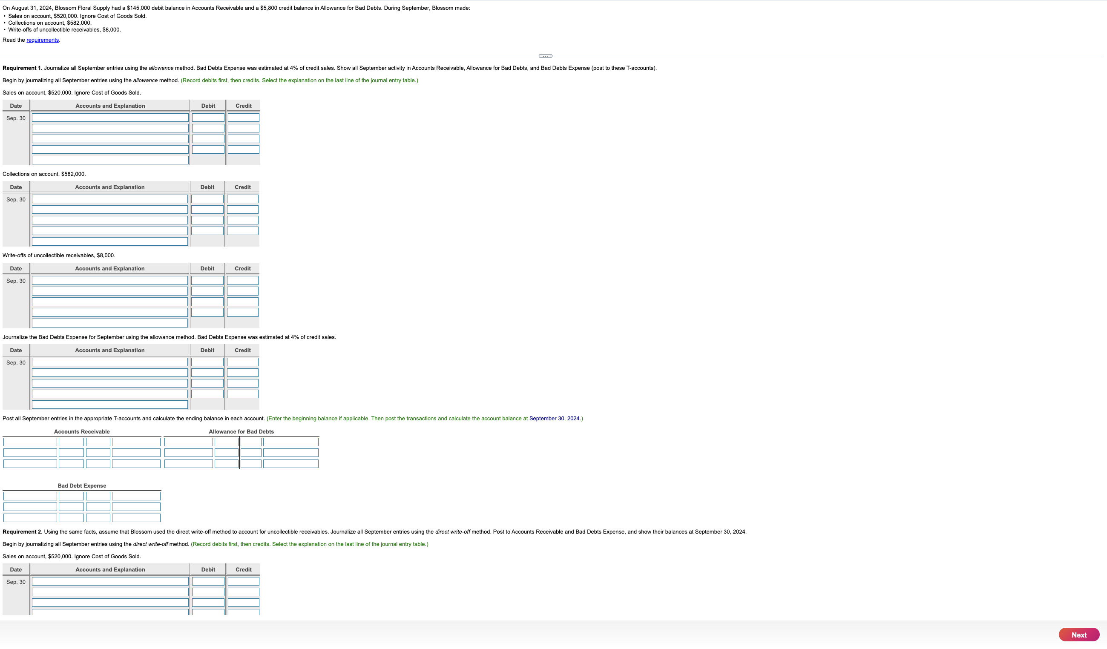Click first label cell in Accounts Receivable T-account

[30, 442]
